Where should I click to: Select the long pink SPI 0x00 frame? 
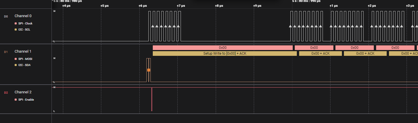click(222, 48)
